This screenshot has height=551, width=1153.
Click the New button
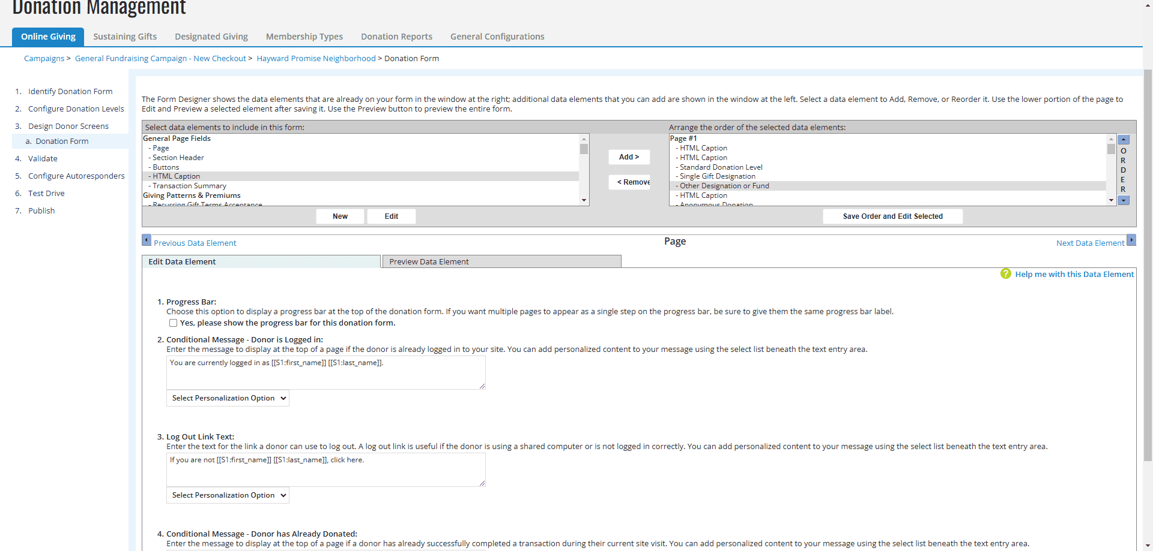pos(340,216)
